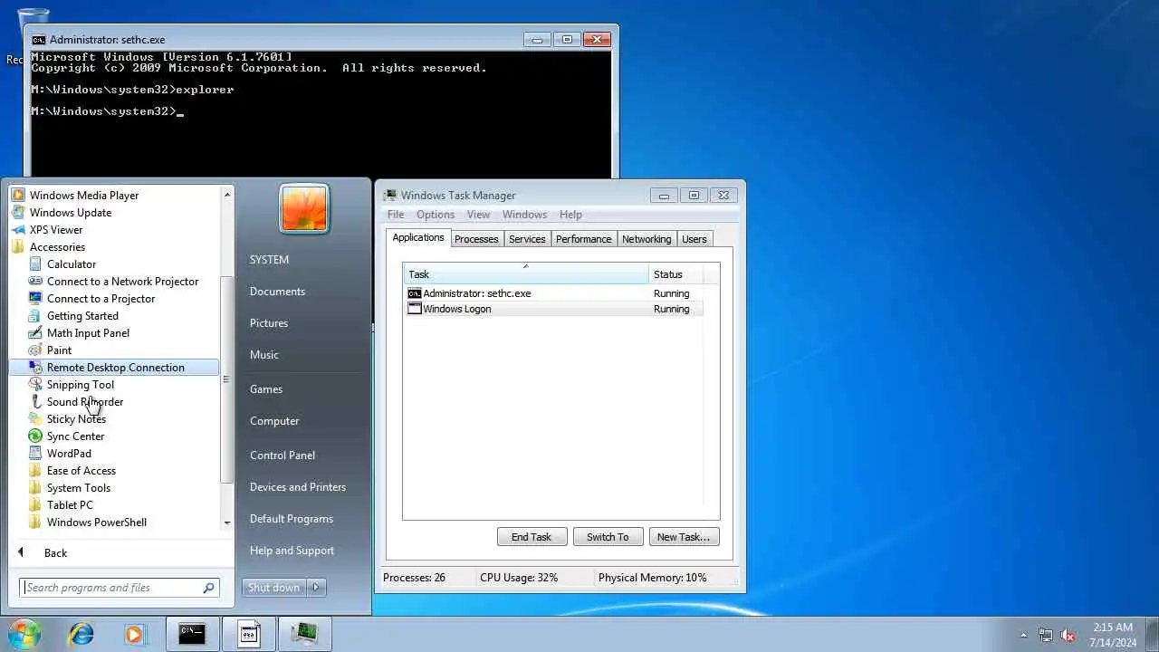
Task: Switch to the Services tab
Action: (x=527, y=239)
